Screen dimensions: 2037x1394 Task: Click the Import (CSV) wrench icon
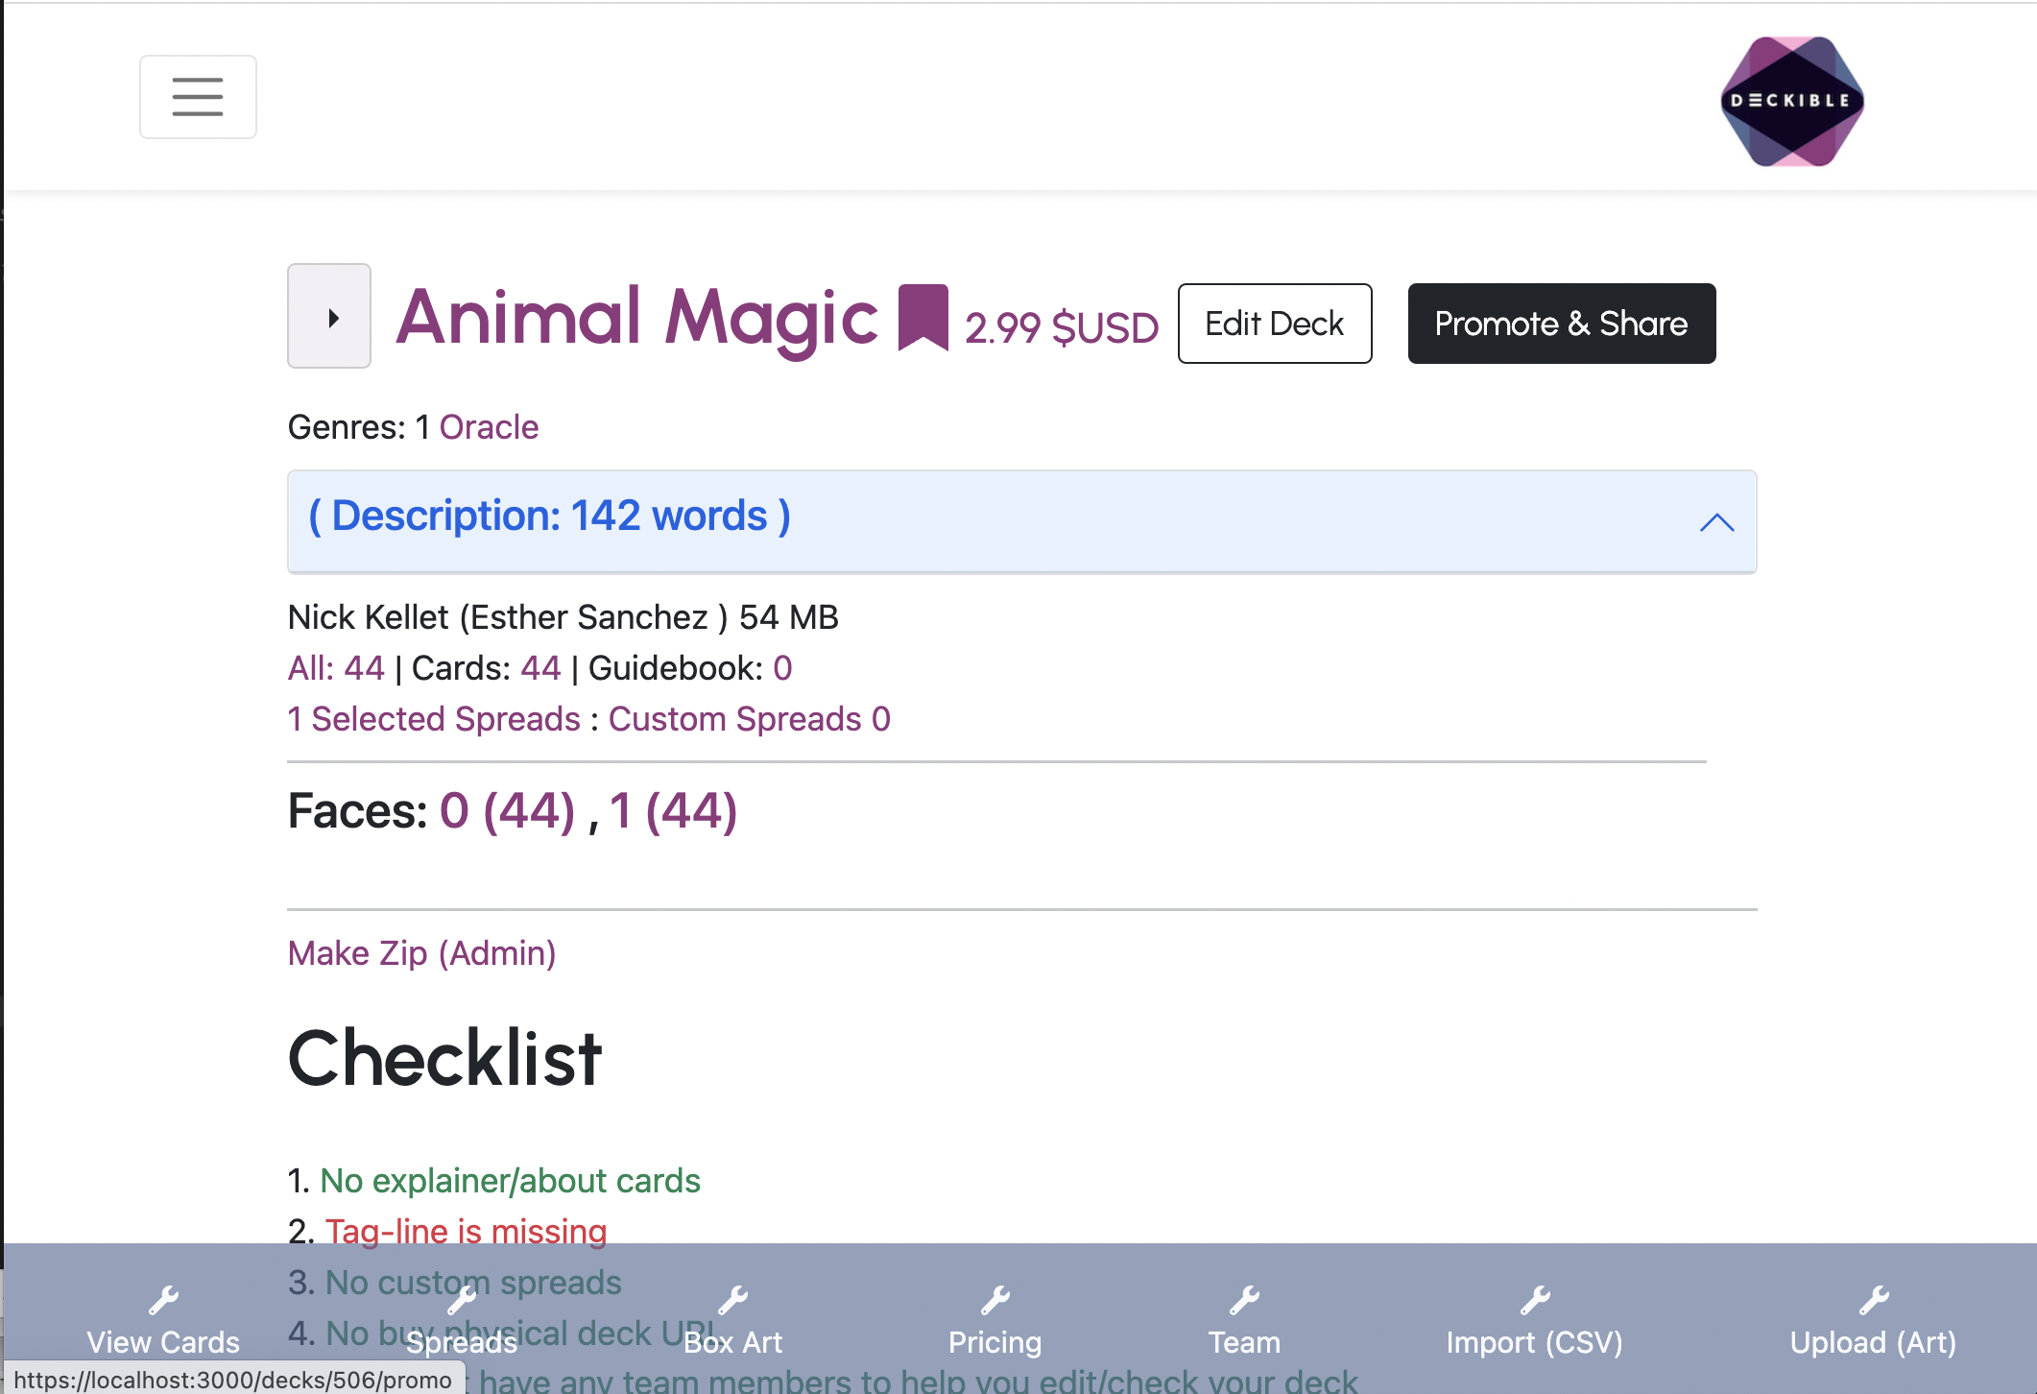tap(1534, 1300)
